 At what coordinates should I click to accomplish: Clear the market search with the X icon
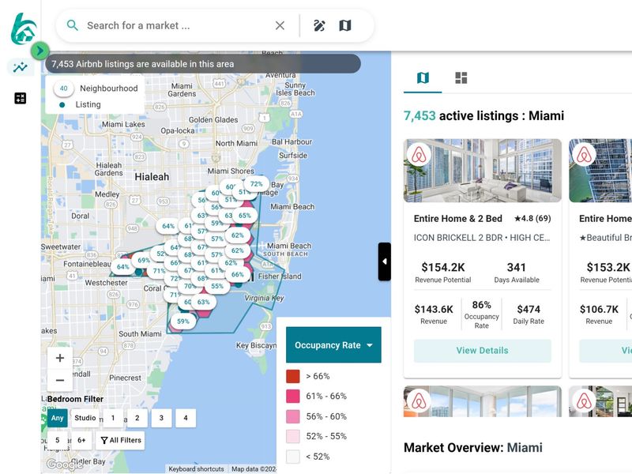pyautogui.click(x=280, y=25)
